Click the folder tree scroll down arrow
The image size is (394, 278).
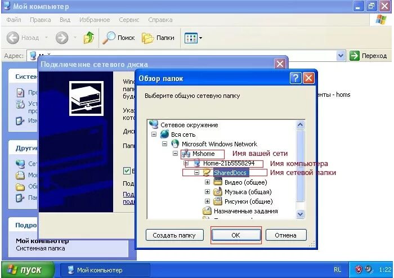[300, 214]
